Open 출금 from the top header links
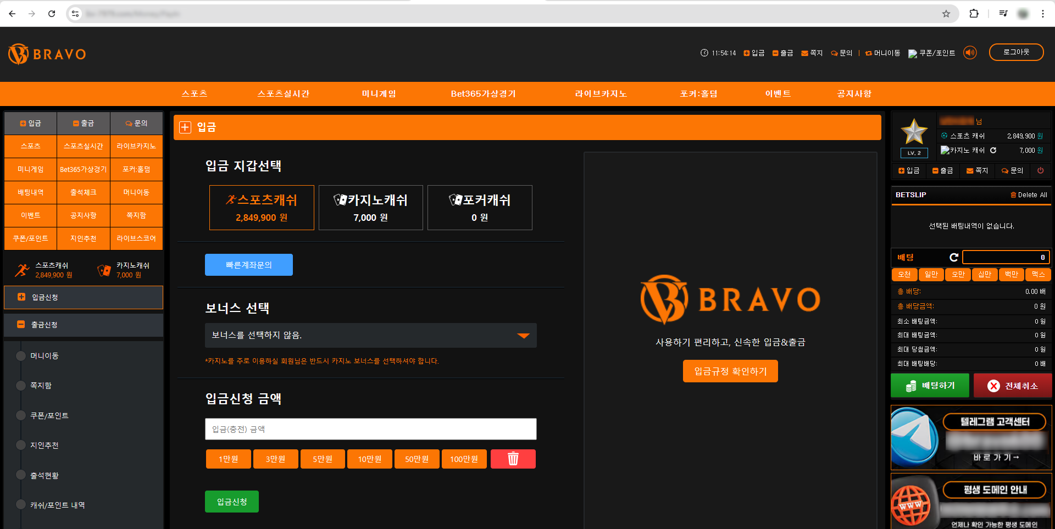The width and height of the screenshot is (1055, 529). tap(782, 53)
